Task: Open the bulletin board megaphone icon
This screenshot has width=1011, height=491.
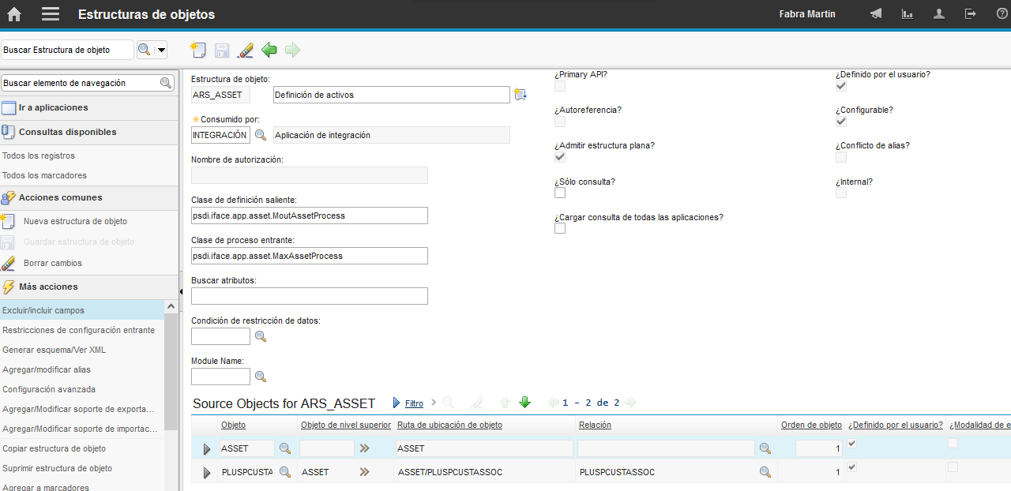Action: (x=875, y=14)
